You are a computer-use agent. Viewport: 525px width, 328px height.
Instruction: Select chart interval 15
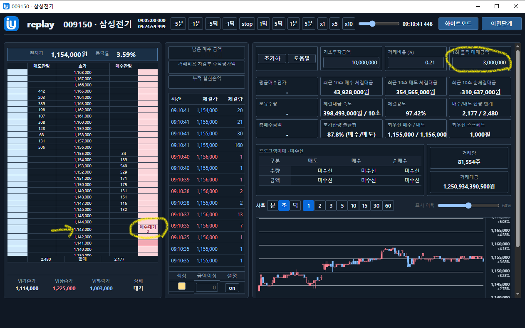365,206
